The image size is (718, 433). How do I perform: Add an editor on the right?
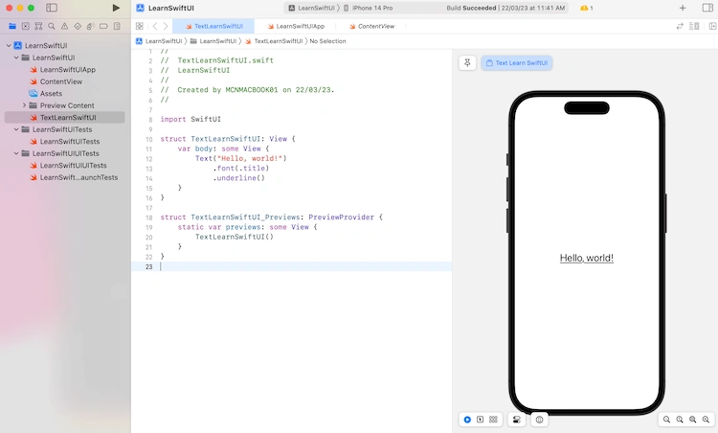[712, 26]
